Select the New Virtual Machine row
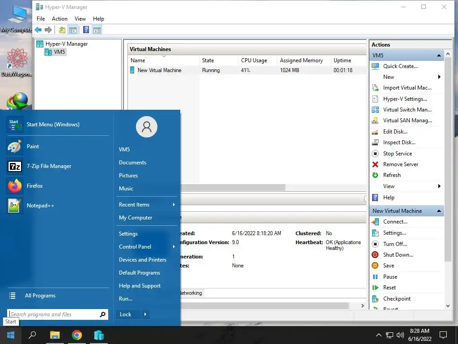The height and width of the screenshot is (344, 458). pyautogui.click(x=247, y=70)
